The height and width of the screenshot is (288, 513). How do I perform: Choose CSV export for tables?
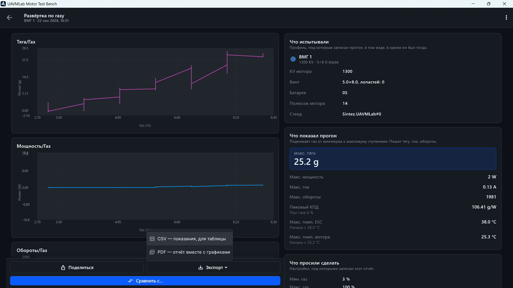point(190,239)
